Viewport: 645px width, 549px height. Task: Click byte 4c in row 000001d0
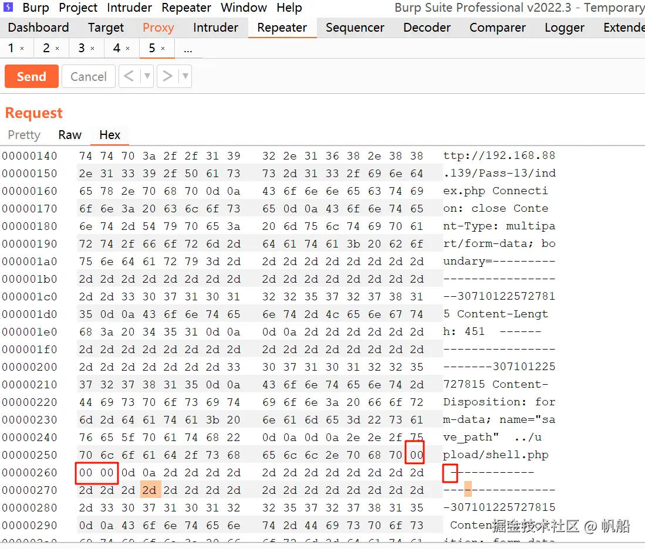pos(332,314)
